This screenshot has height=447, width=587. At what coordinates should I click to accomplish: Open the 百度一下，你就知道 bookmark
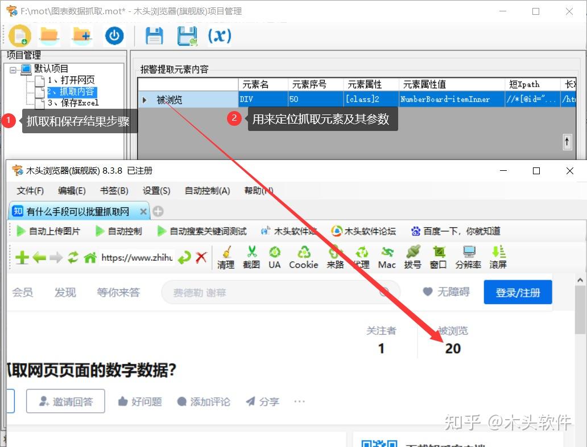click(456, 231)
